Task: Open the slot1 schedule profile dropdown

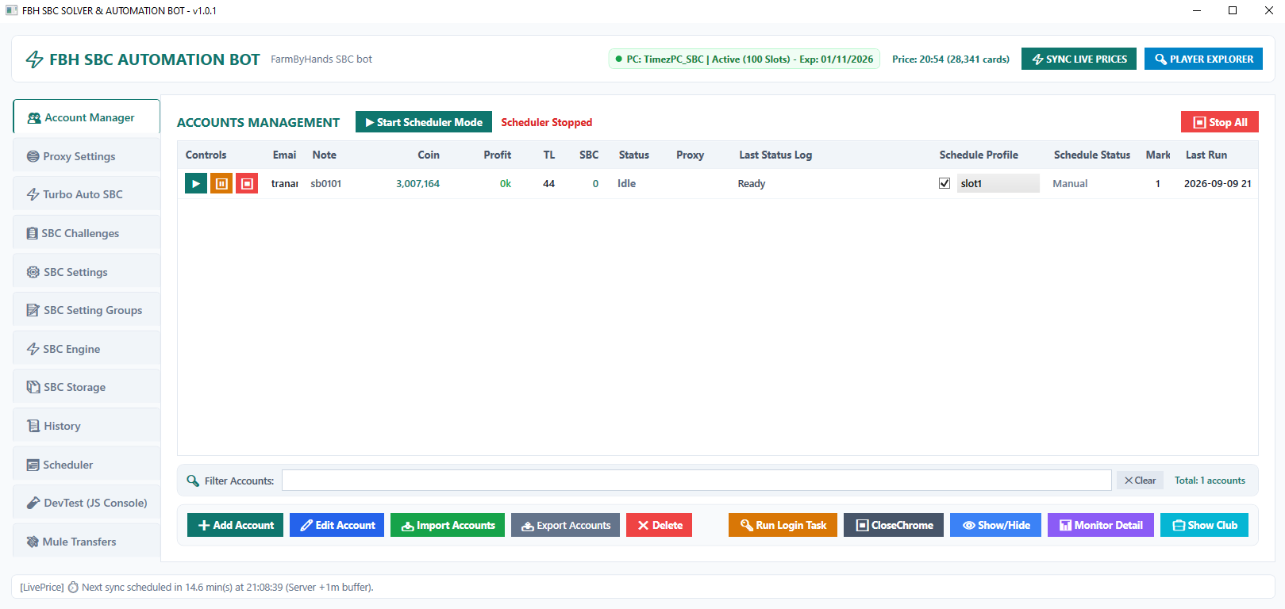Action: pyautogui.click(x=998, y=183)
